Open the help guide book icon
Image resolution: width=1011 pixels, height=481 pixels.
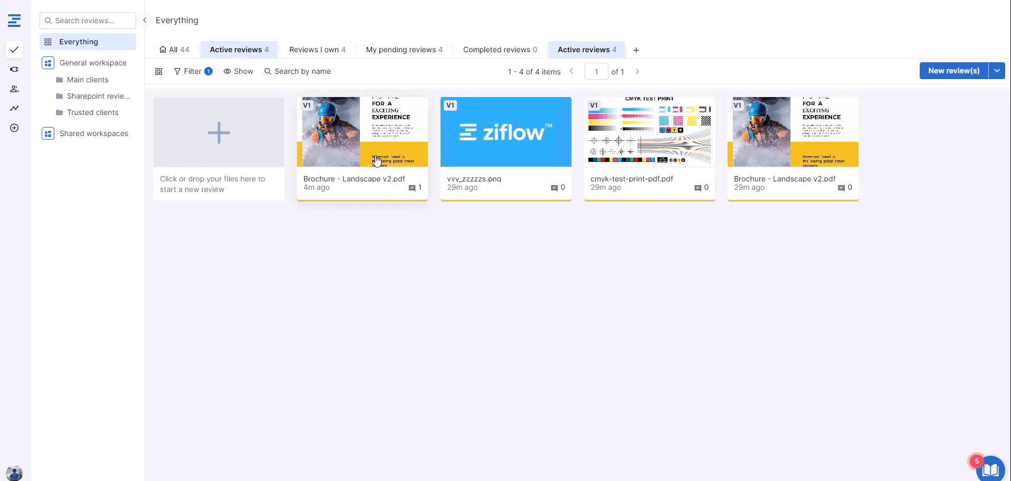tap(990, 469)
